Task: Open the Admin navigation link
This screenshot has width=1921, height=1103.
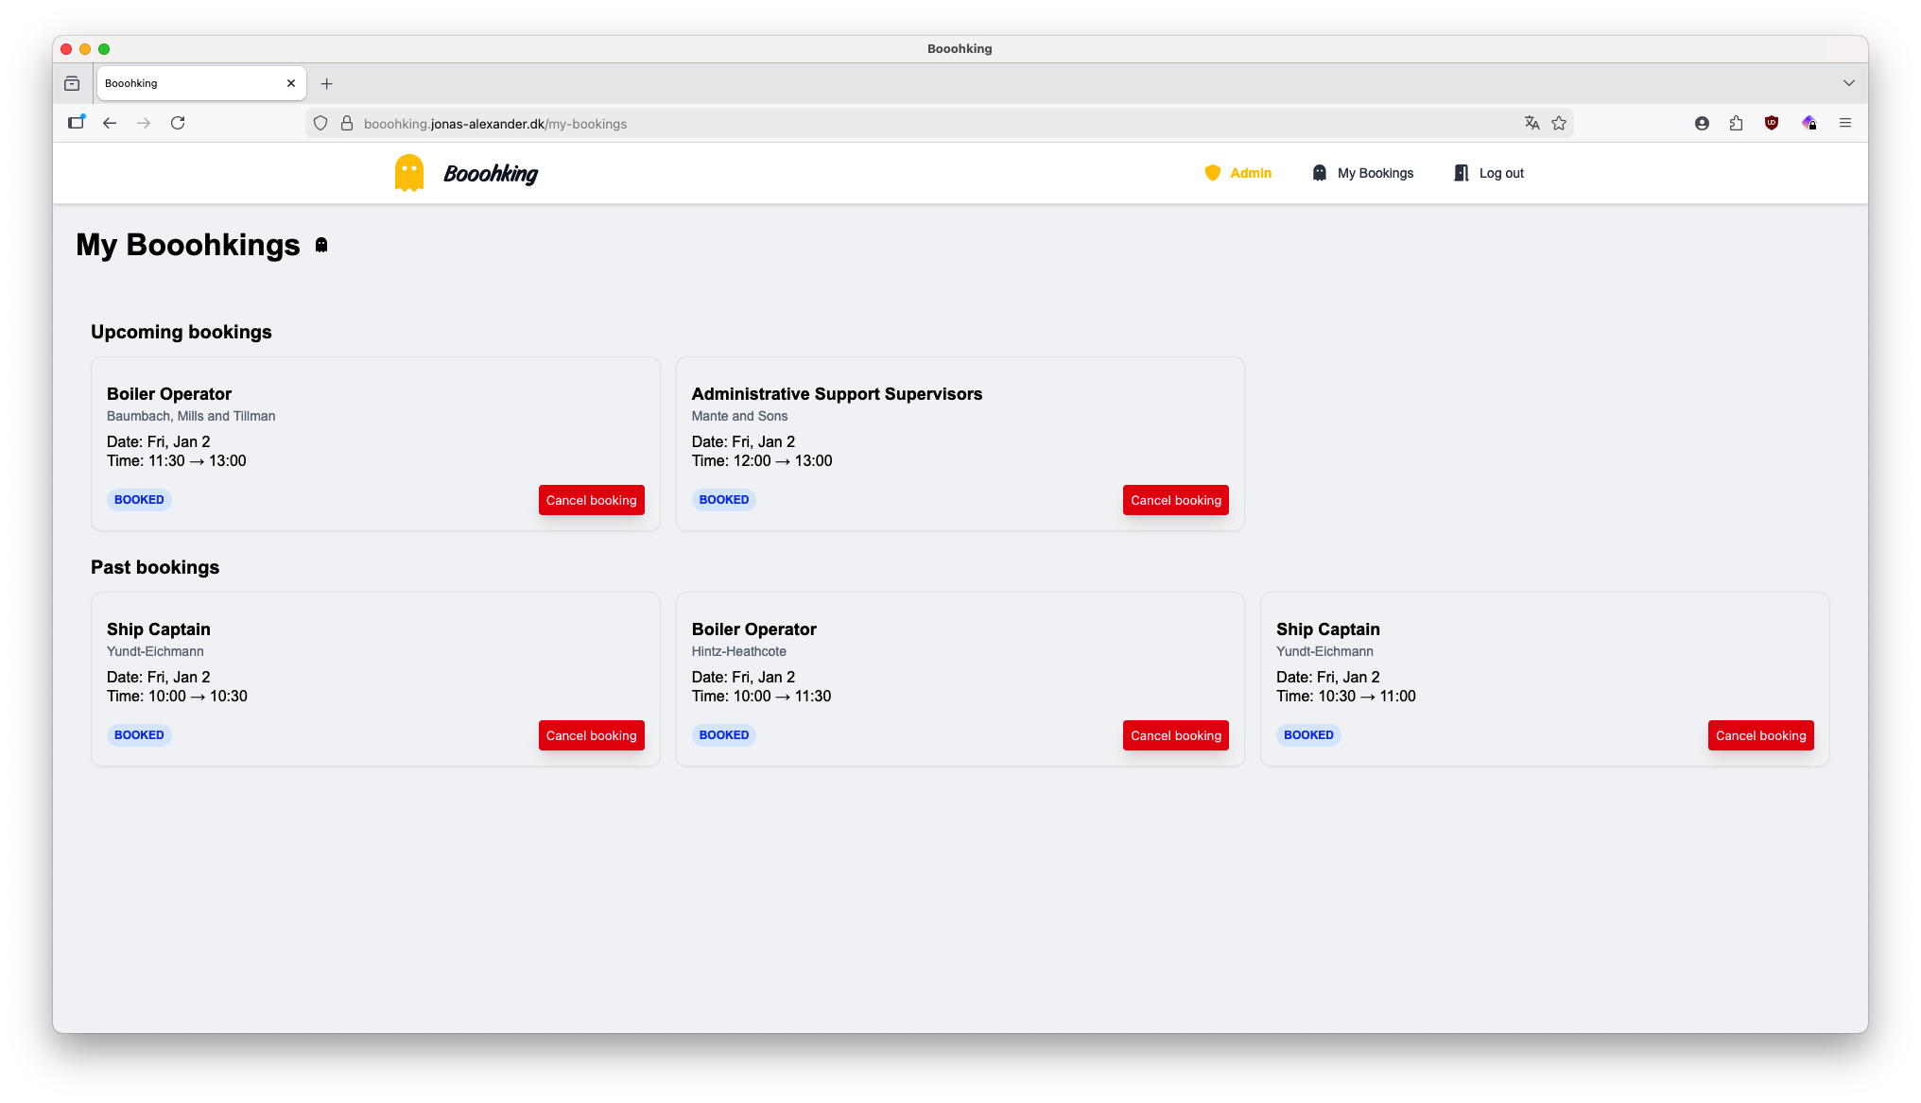Action: [x=1250, y=173]
